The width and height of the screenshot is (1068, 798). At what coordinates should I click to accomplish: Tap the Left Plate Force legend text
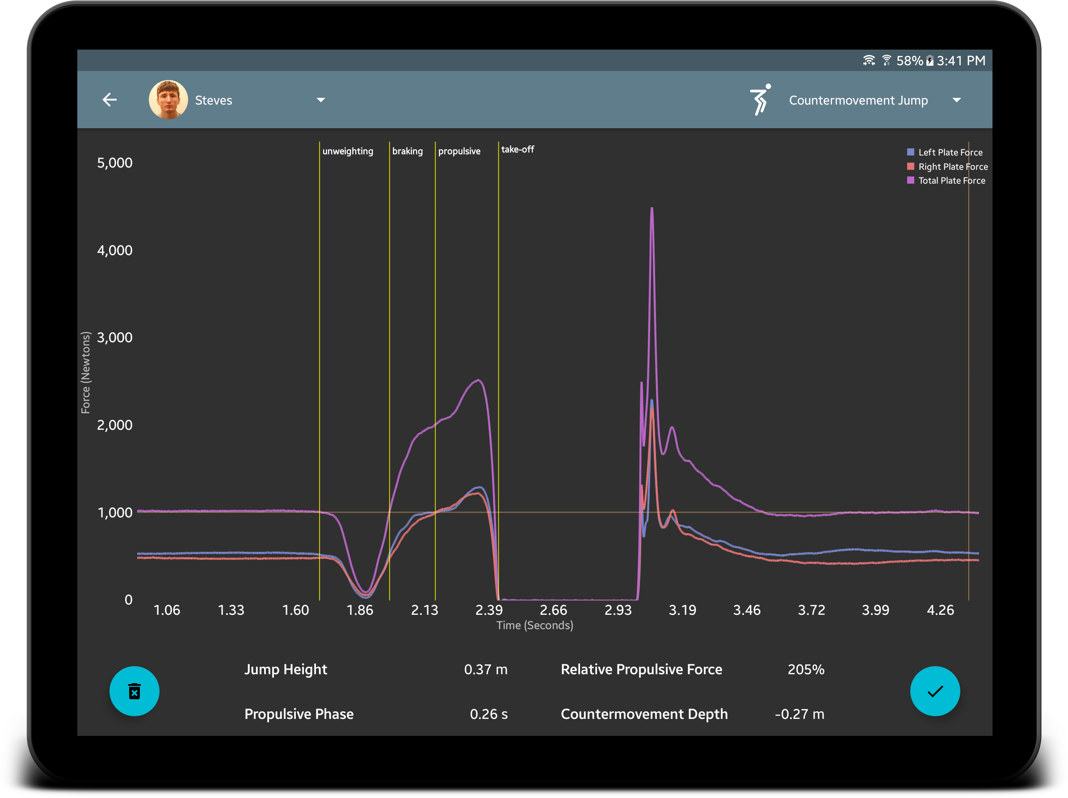tap(950, 152)
